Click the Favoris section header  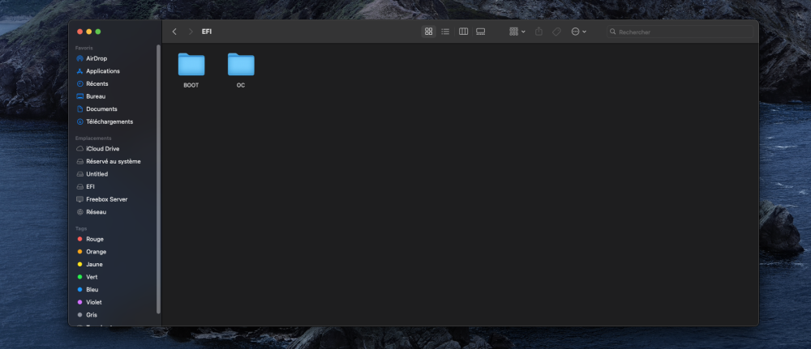pos(84,48)
